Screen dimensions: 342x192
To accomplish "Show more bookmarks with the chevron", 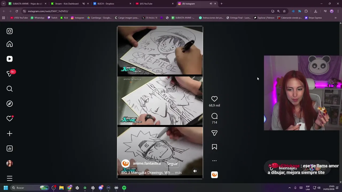I will pos(336,18).
